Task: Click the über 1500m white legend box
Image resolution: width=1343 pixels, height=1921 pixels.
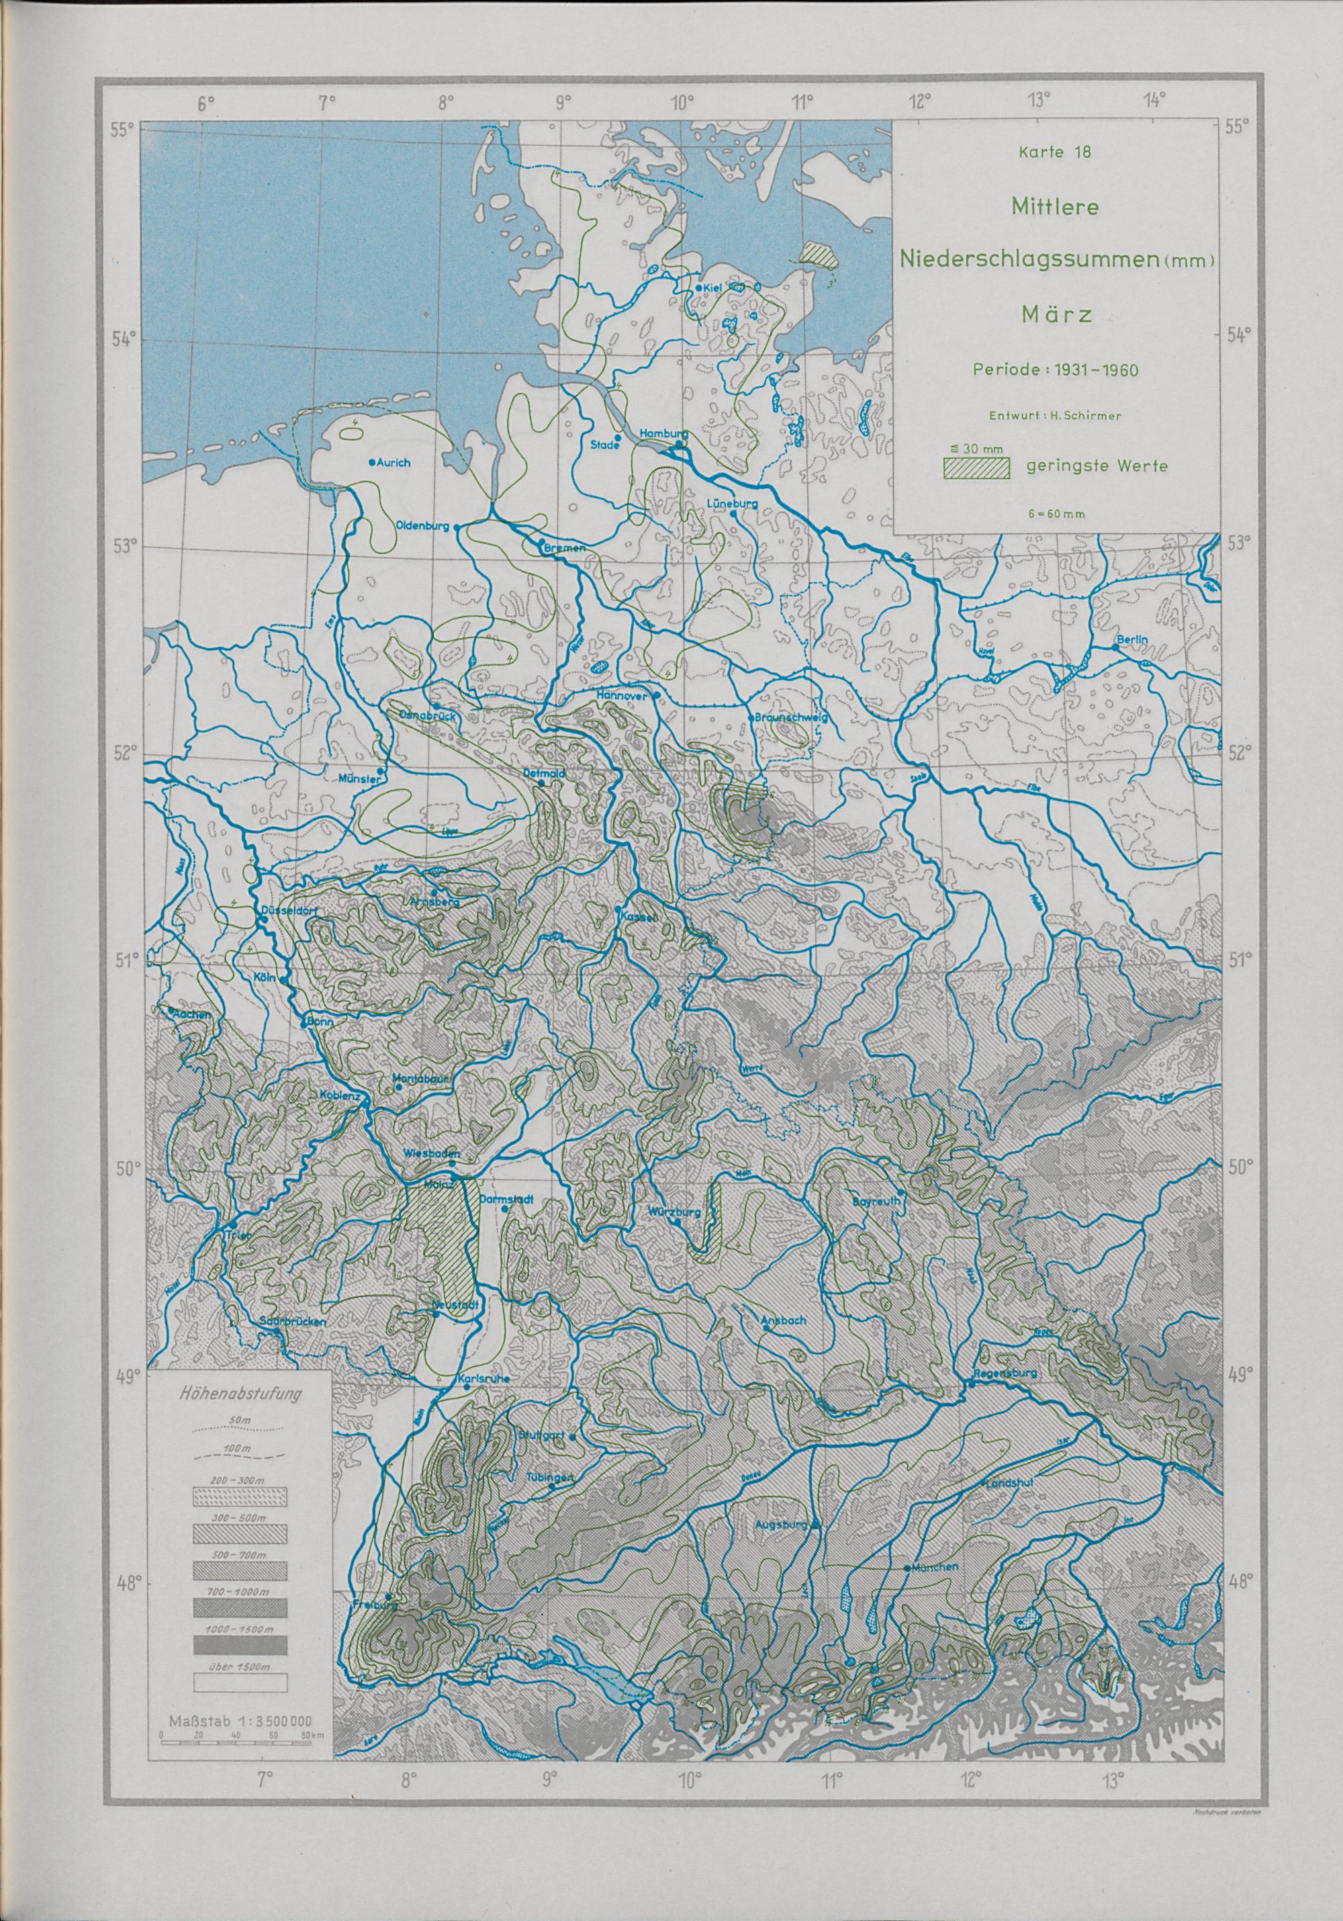Action: pos(242,1682)
